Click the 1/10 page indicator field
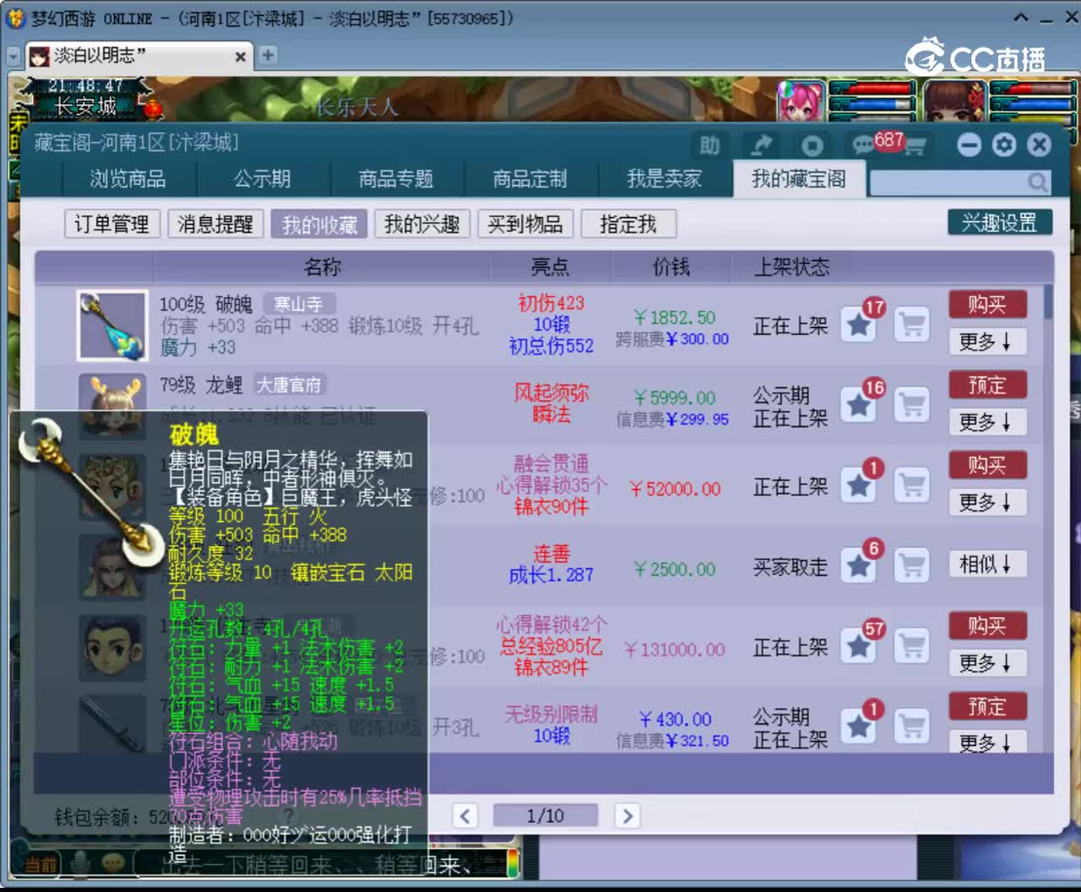Screen dimensions: 1081x892 coord(546,816)
